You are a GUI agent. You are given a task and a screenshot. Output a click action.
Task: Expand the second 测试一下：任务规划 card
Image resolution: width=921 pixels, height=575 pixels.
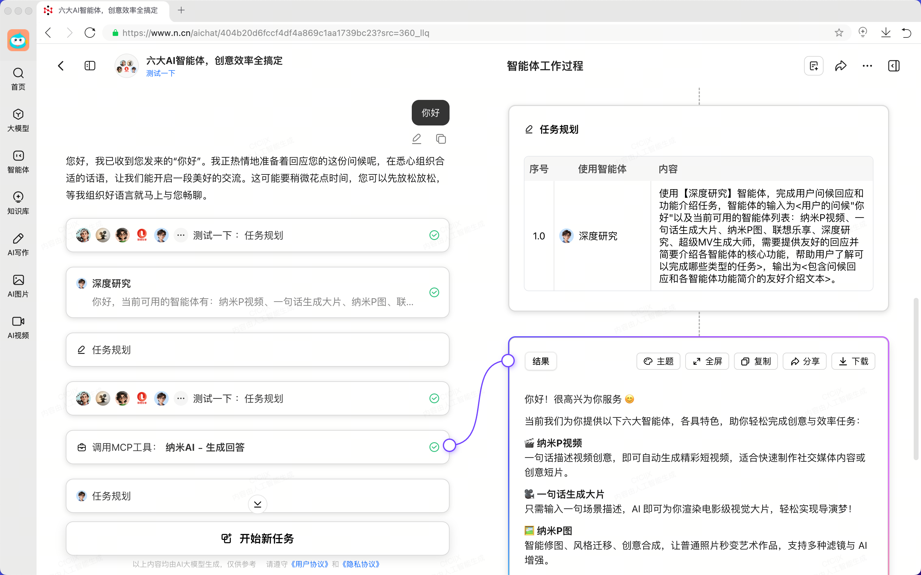[257, 398]
